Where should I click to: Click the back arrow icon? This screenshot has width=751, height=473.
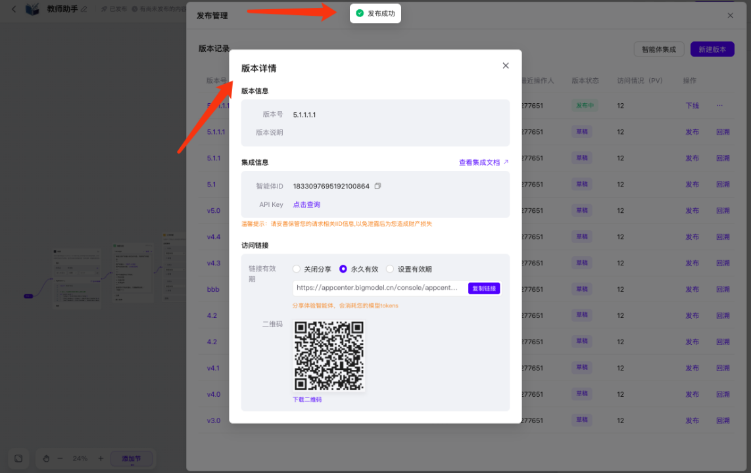14,9
